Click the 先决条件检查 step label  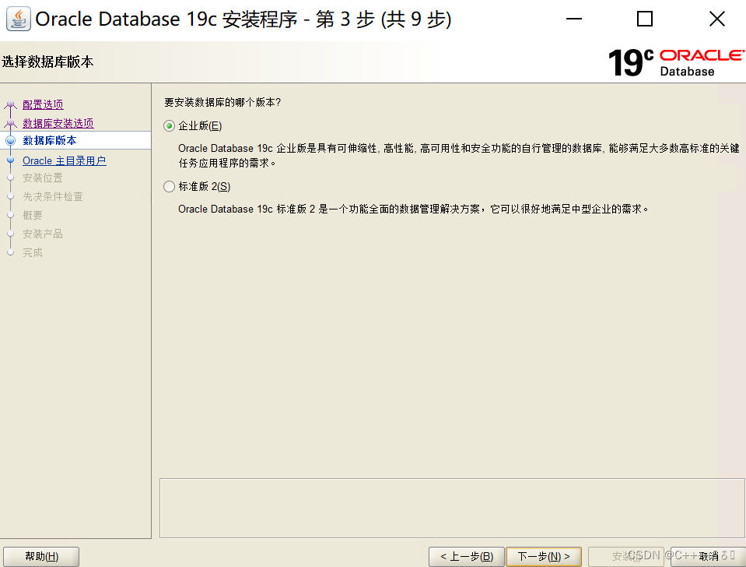(53, 196)
